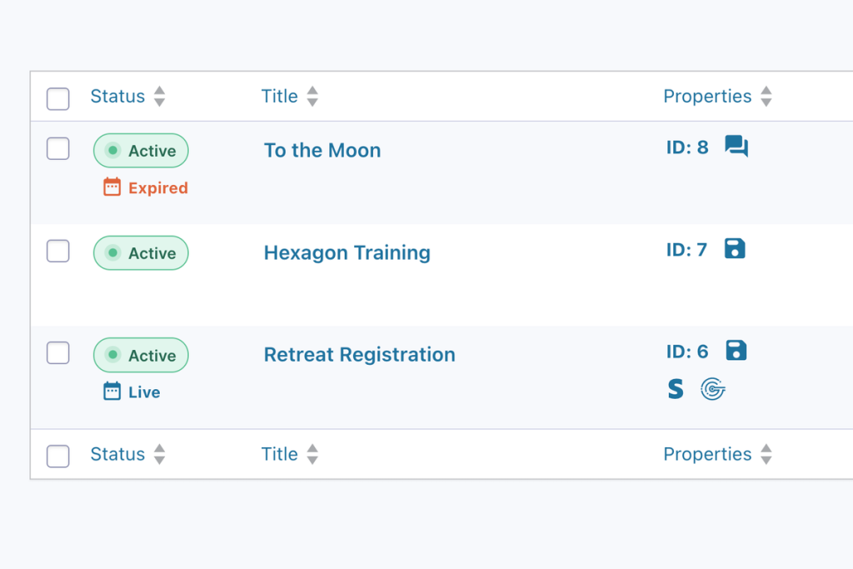This screenshot has height=569, width=853.
Task: Click the Active badge on Hexagon Training
Action: 141,253
